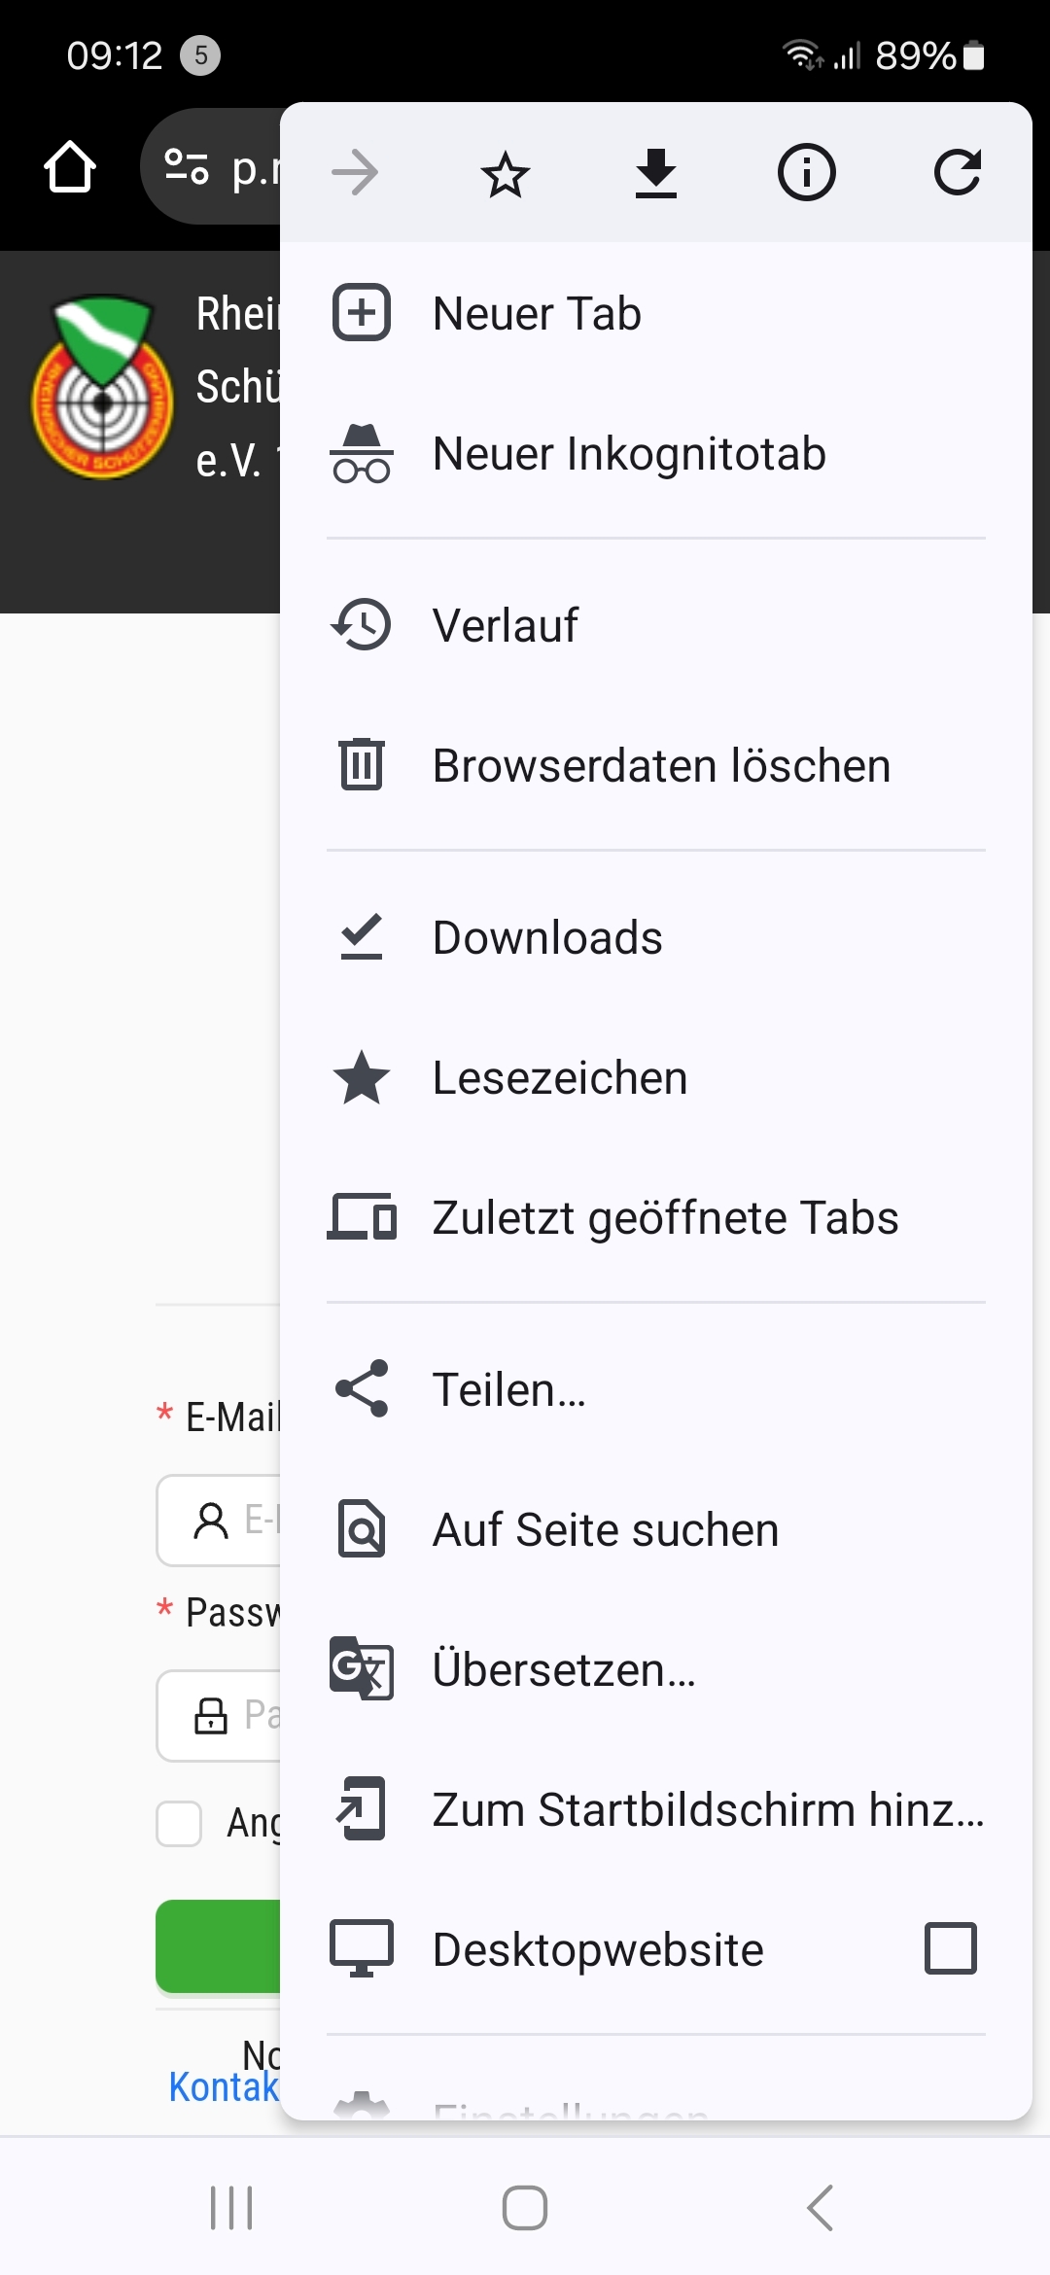Open Verlauf history entry
The width and height of the screenshot is (1050, 2275).
[656, 625]
